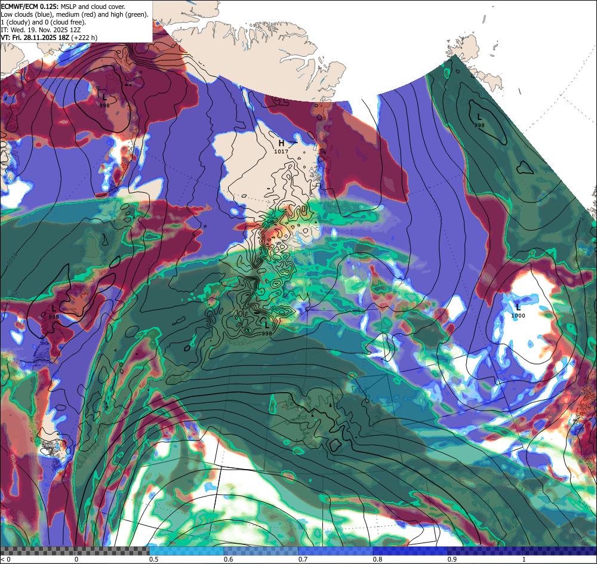Click the gray checkered legend segment below 0.5
This screenshot has height=564, width=597.
tap(75, 551)
